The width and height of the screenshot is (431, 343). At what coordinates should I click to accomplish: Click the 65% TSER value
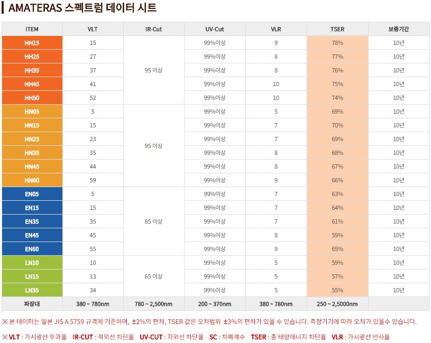[x=337, y=249]
